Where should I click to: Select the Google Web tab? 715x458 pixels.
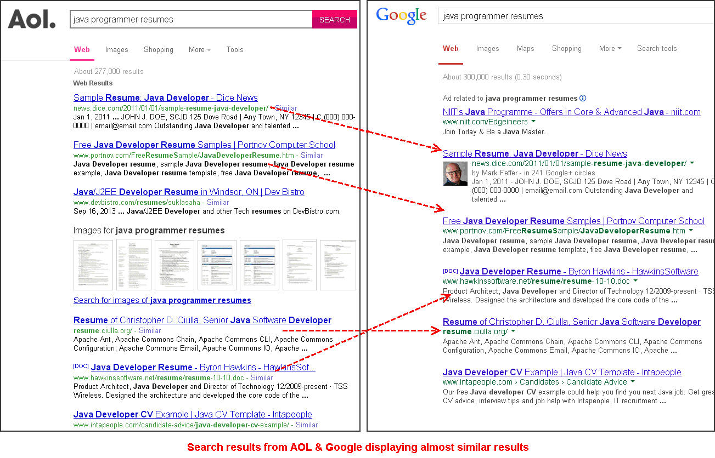(x=451, y=48)
